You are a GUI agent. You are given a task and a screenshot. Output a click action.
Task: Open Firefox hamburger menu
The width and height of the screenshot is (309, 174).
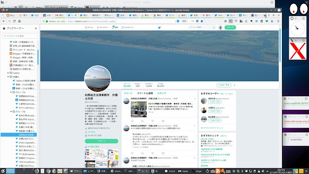tap(278, 21)
